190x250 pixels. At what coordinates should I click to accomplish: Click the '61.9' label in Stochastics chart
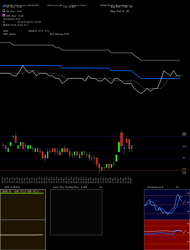184,202
